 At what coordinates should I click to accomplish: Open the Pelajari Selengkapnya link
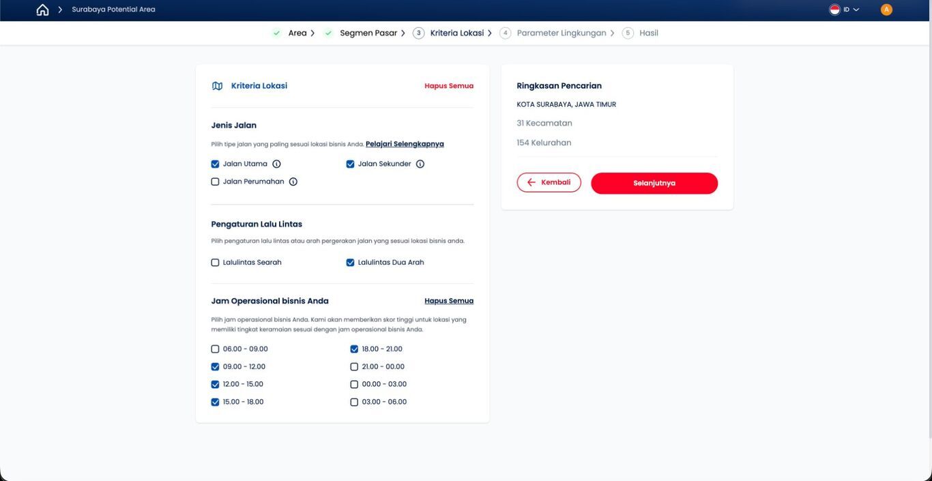point(405,144)
